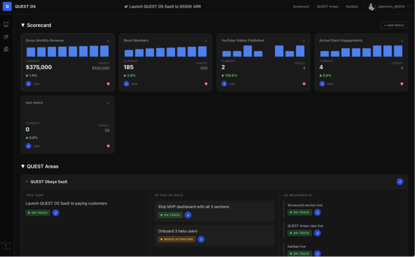Click the target icon before the Launch goal title
This screenshot has width=415, height=257.
pos(126,6)
